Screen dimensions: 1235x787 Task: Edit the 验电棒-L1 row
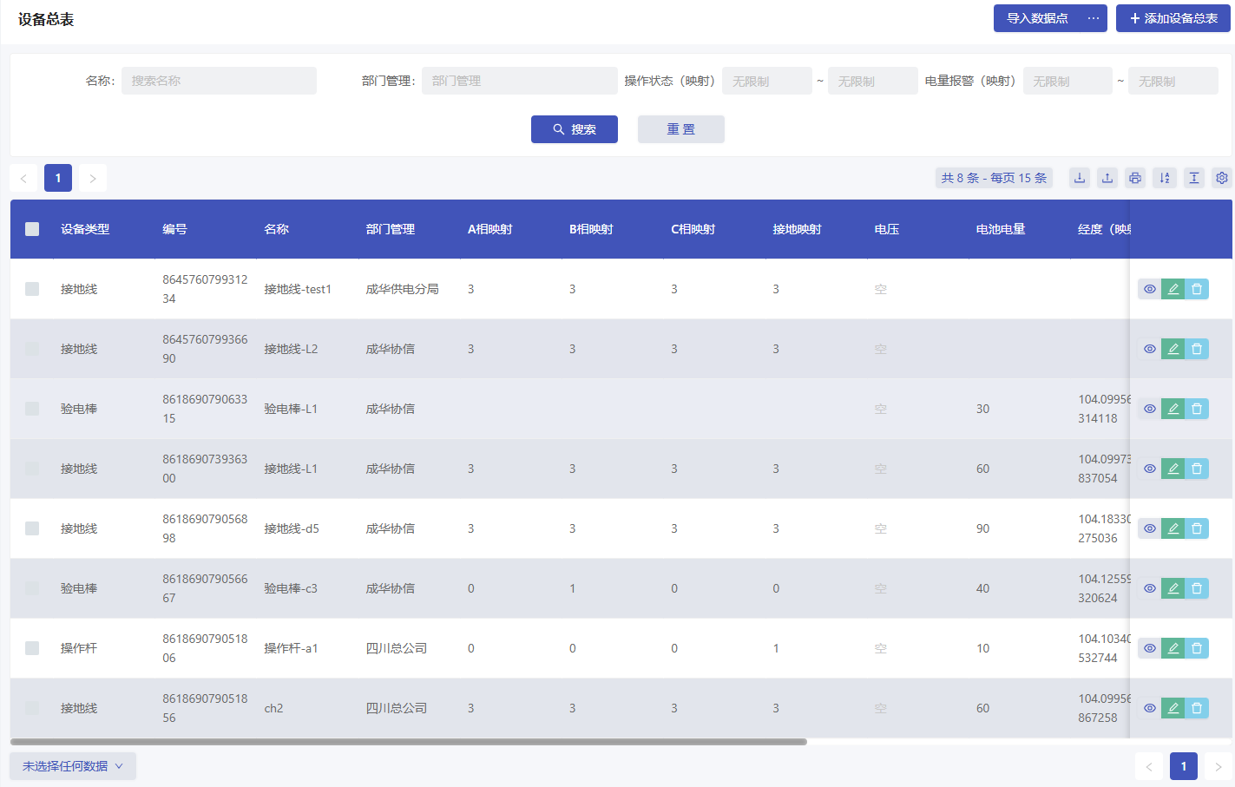[1173, 409]
